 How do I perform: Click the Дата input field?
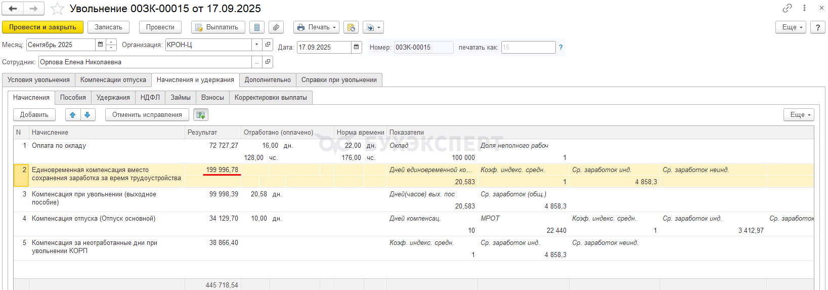[324, 47]
